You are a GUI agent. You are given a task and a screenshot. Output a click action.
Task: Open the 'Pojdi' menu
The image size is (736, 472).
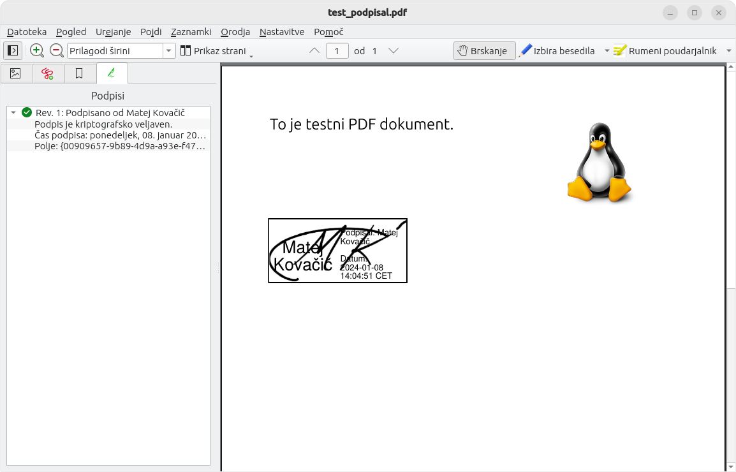click(151, 32)
